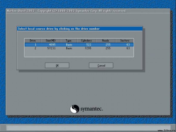Click the 522 cylinders value
The height and width of the screenshot is (132, 176).
tap(89, 45)
